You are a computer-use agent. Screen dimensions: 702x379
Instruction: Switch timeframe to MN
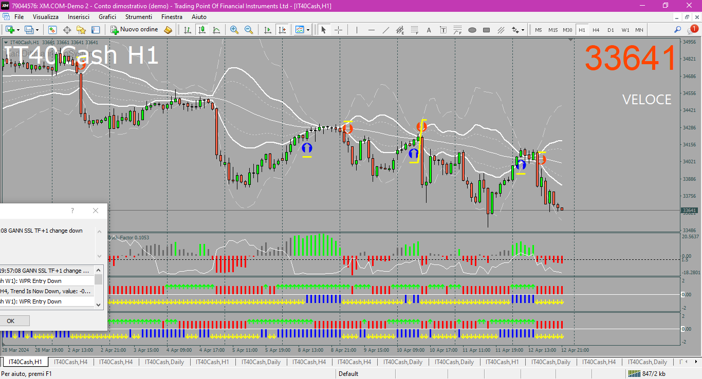pyautogui.click(x=639, y=30)
